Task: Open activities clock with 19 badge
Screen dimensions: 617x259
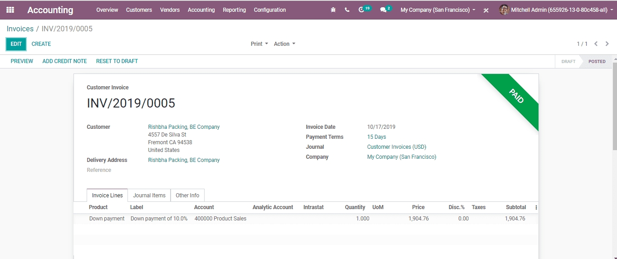Action: [362, 10]
